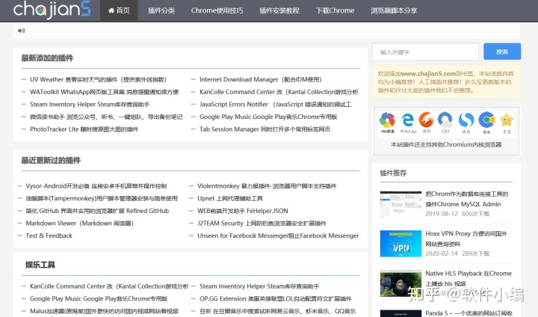Open the Malus加速器 link
Viewport: 538px width, 317px height.
(104, 311)
